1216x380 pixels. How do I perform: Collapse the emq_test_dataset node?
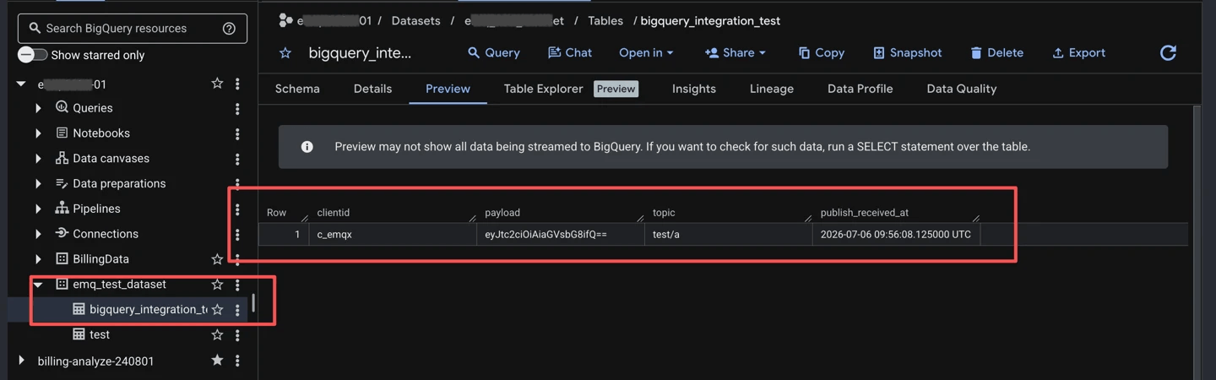click(x=38, y=285)
